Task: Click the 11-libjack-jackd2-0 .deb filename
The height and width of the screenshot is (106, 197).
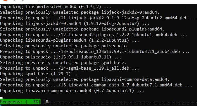Action: [x=119, y=18]
